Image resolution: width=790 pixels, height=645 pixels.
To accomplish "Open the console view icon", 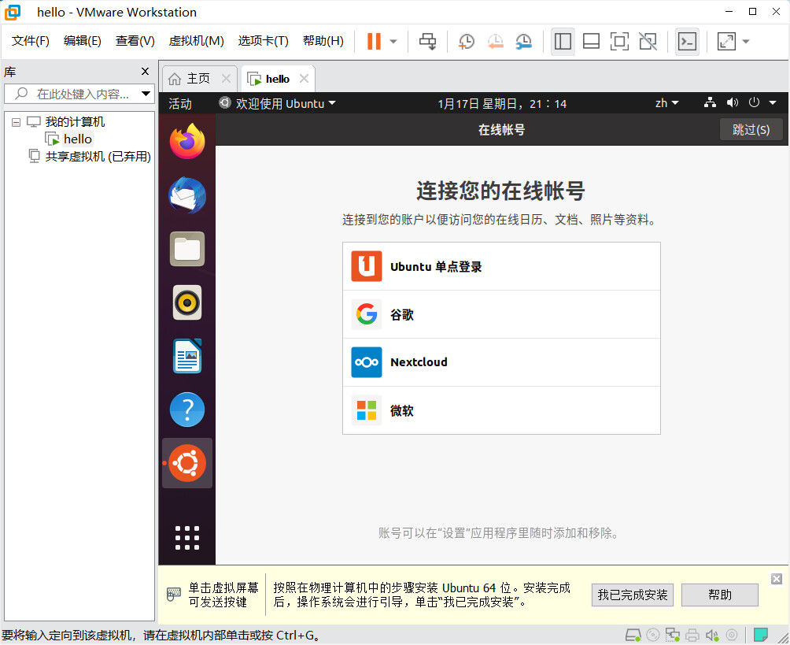I will tap(687, 42).
